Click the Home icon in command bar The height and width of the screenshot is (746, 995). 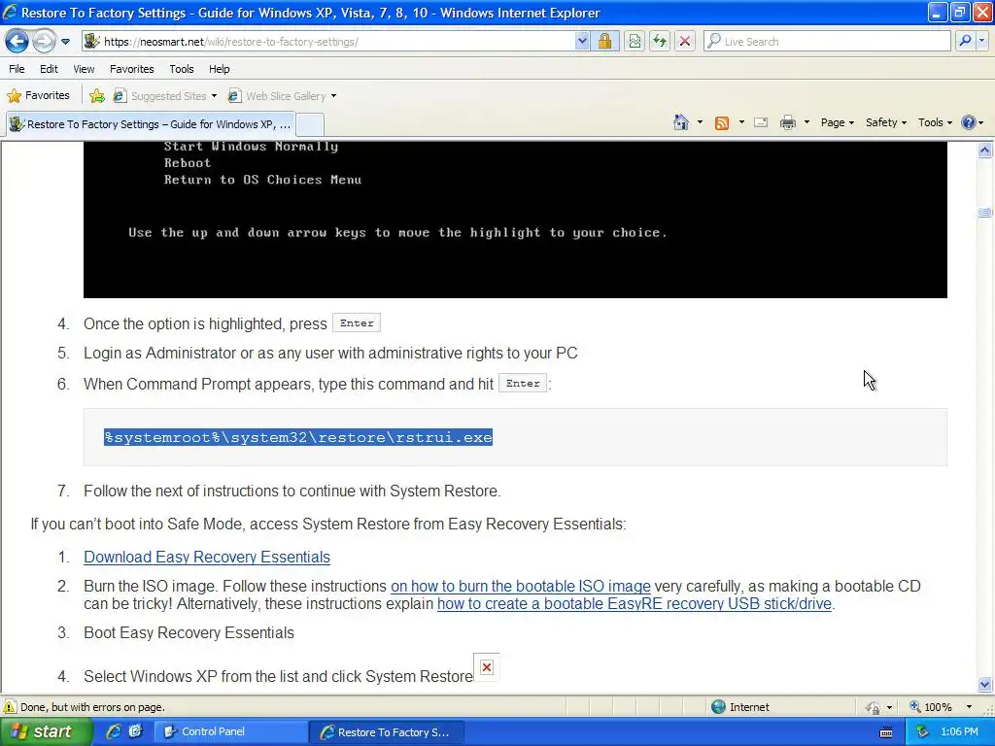681,122
